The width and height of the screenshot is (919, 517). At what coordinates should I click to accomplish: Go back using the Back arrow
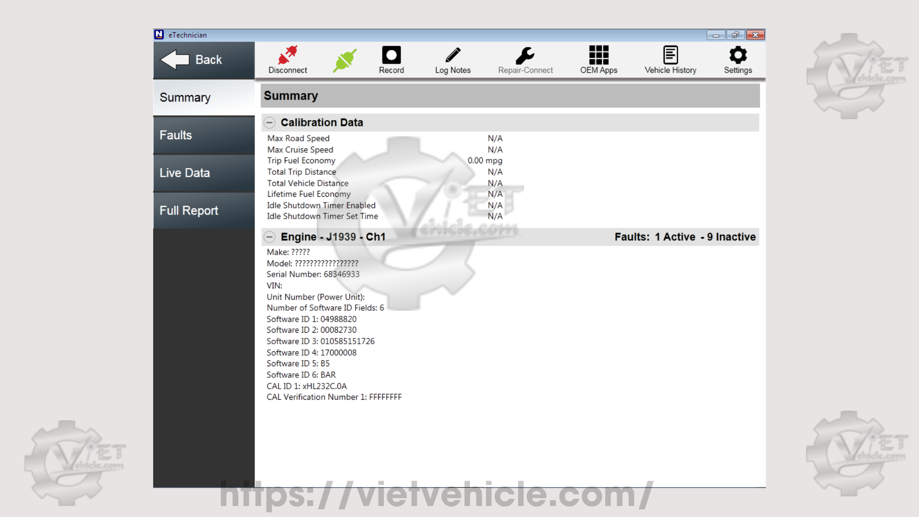point(191,60)
